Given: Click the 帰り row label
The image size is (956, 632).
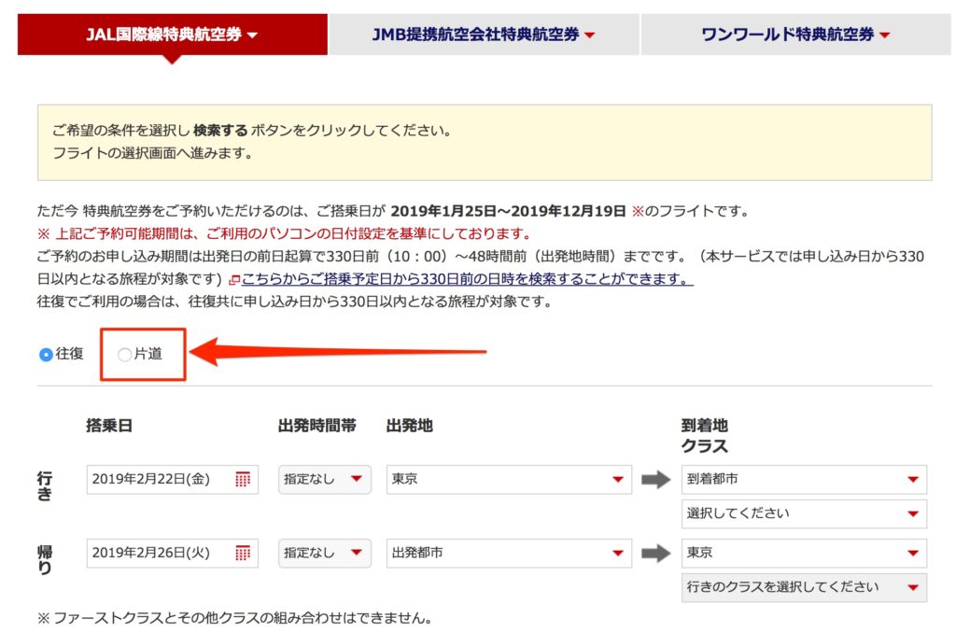Looking at the screenshot, I should click(45, 559).
